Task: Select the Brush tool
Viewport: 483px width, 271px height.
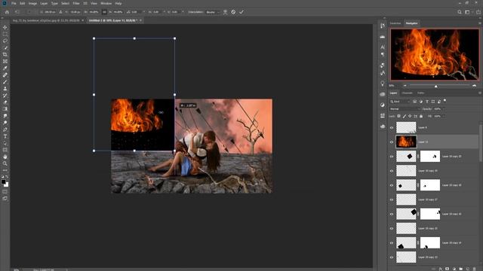Action: point(5,82)
